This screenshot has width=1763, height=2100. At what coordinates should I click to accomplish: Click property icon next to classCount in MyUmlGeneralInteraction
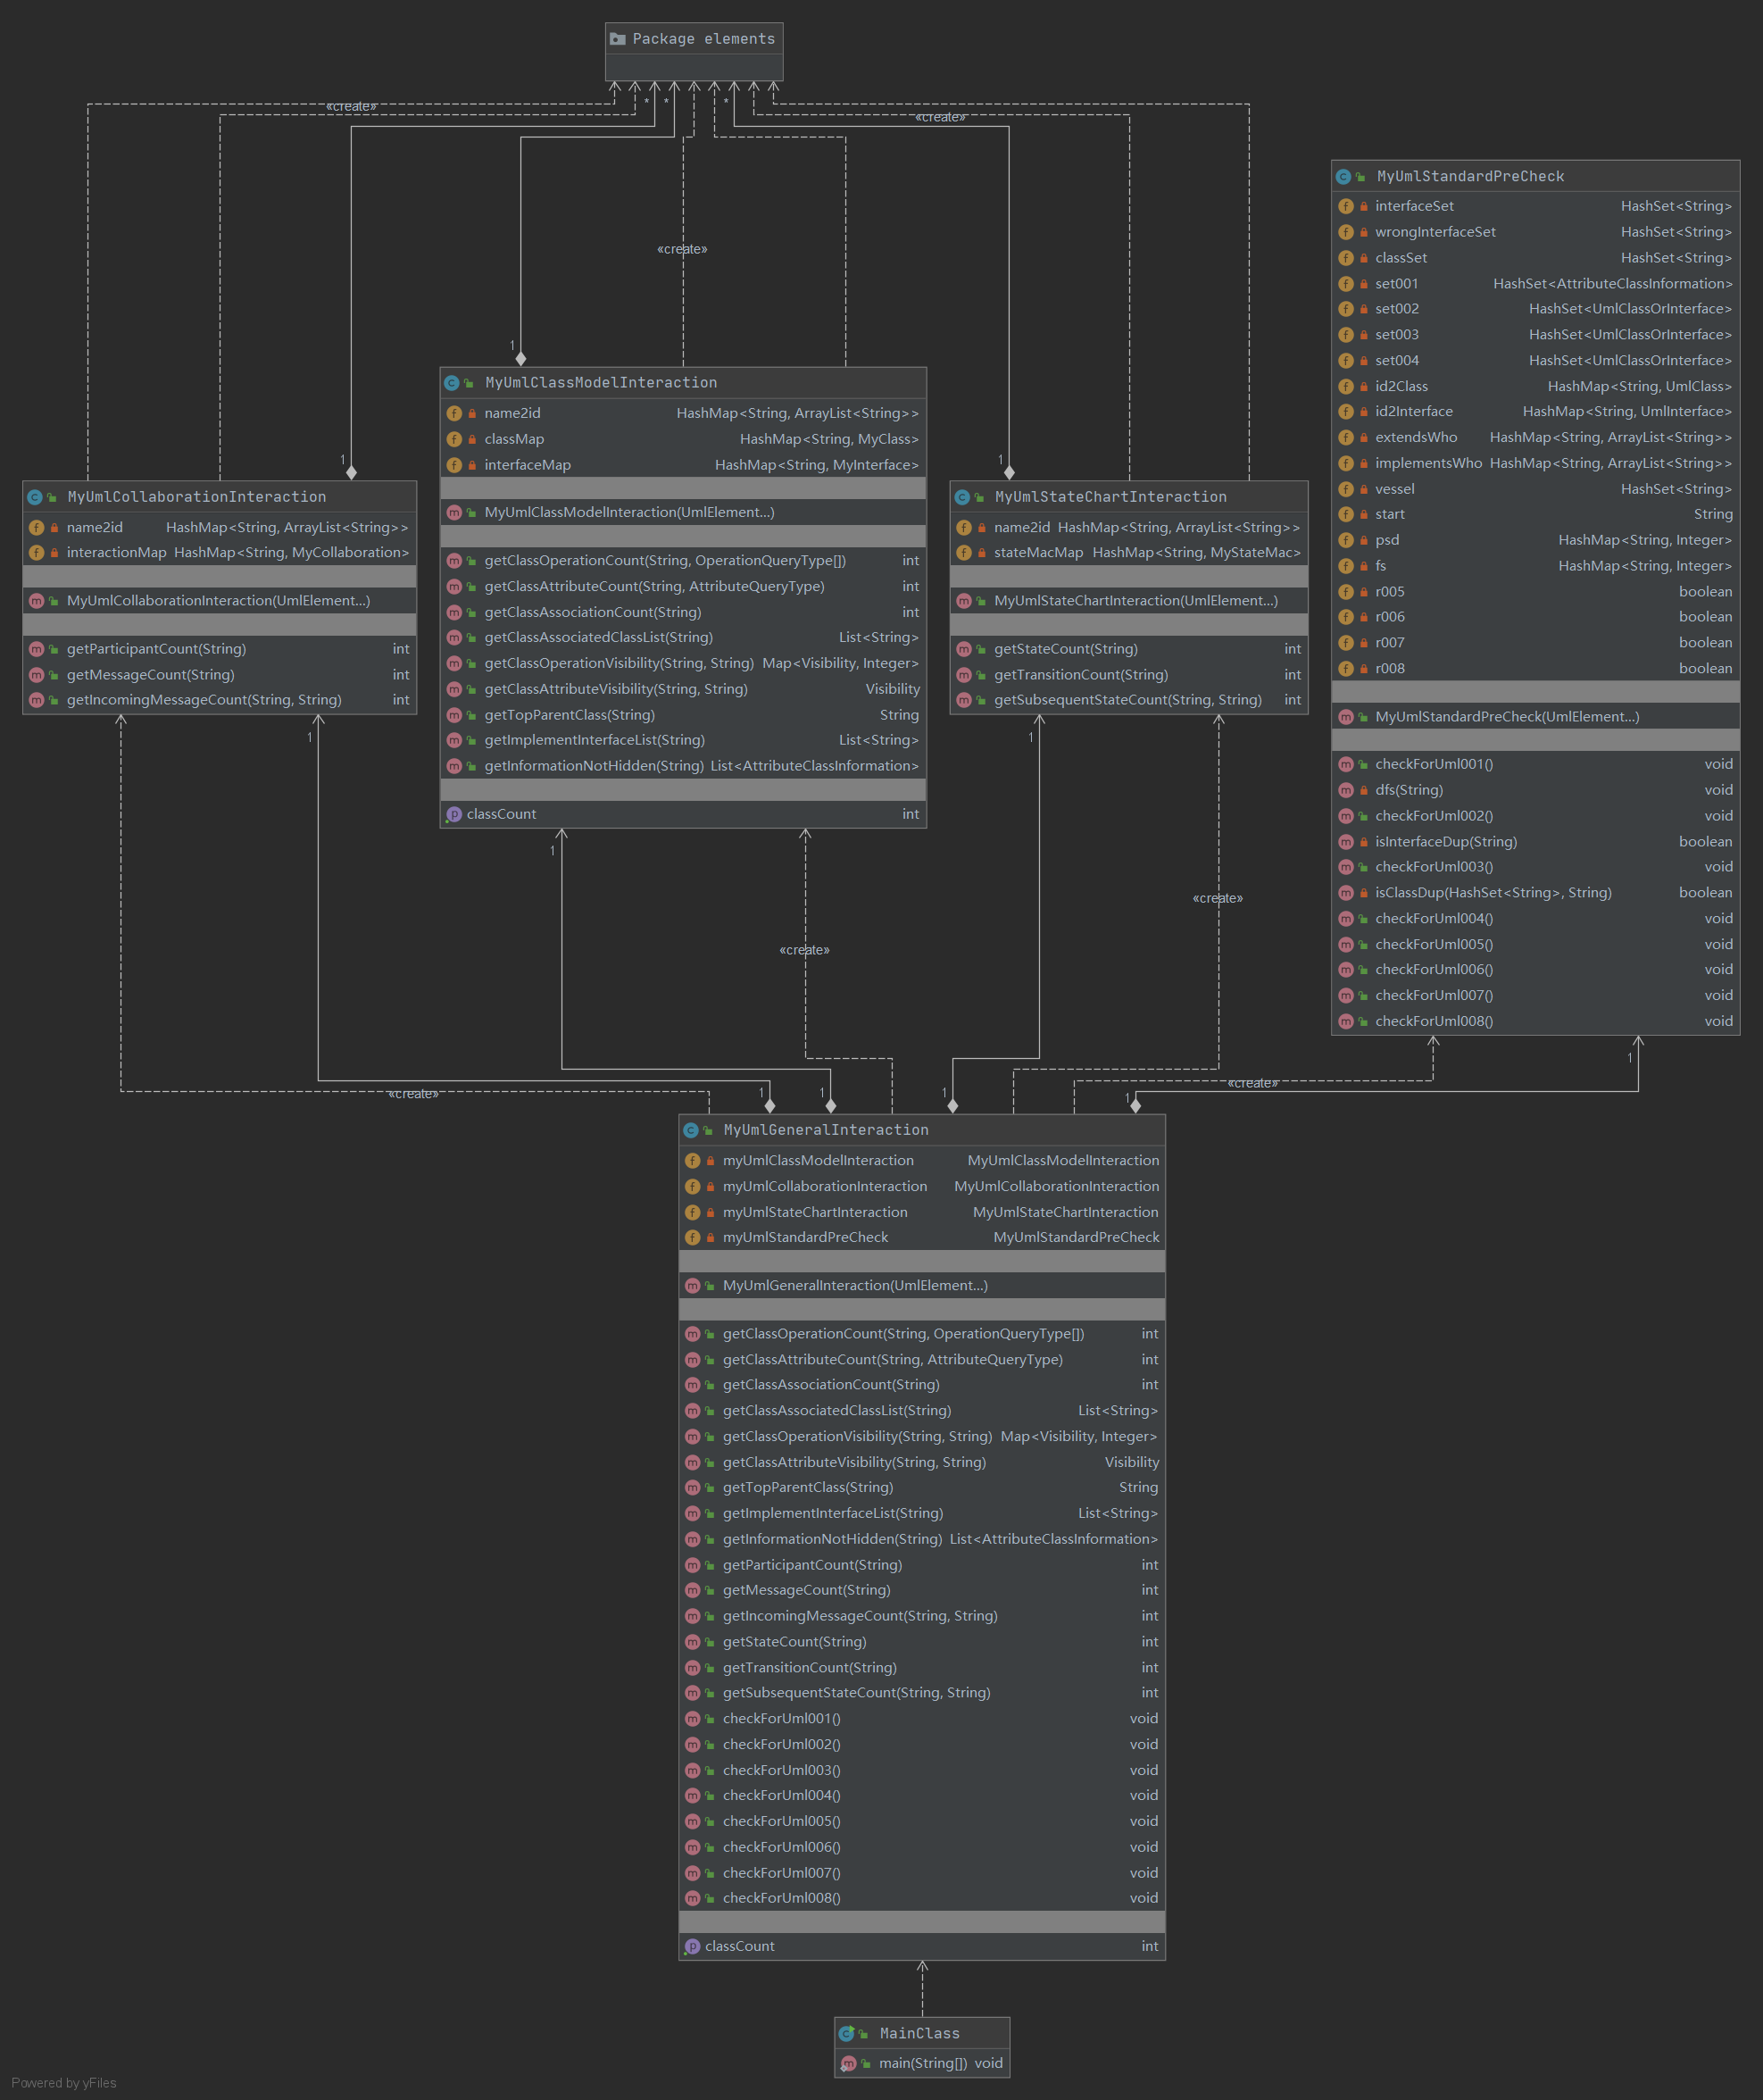click(692, 1946)
